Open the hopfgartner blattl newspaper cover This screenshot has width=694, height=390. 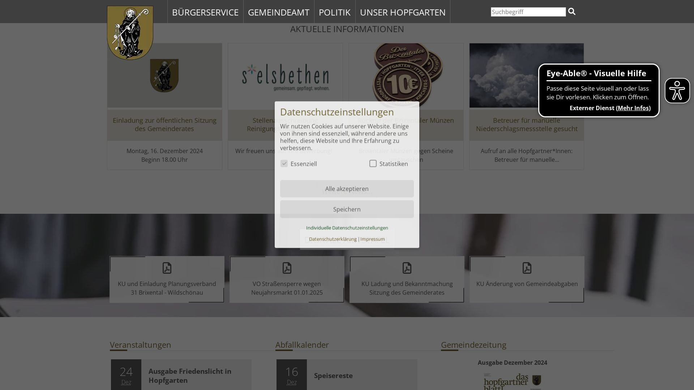coord(513,381)
